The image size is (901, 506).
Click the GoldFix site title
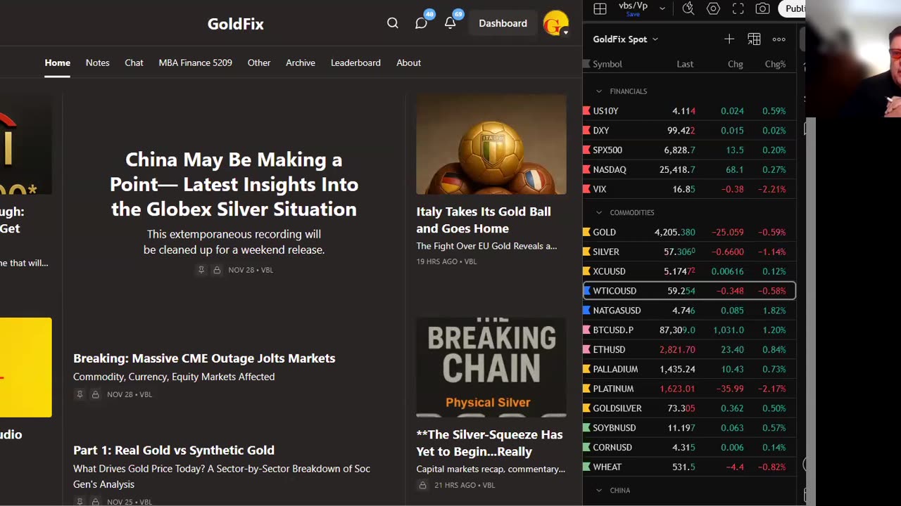pyautogui.click(x=236, y=24)
